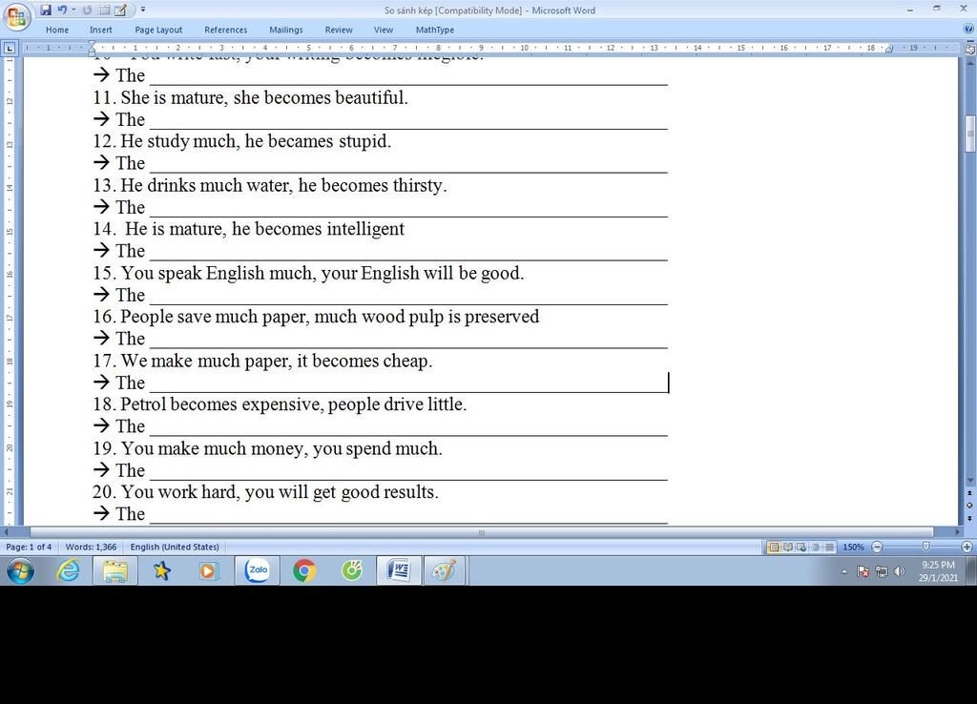Switch to the Page Layout tab
The width and height of the screenshot is (977, 704).
coord(158,30)
